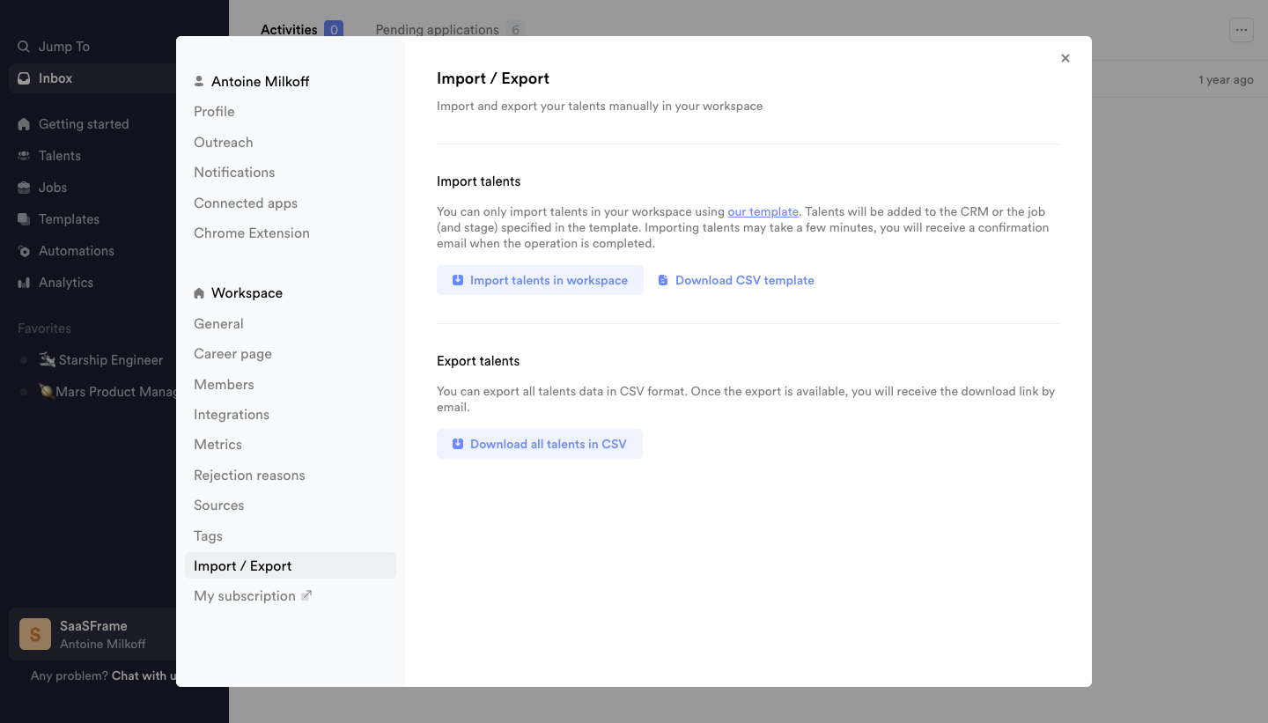Screen dimensions: 1268x723
Task: Click the Jobs stack icon
Action: (x=24, y=188)
